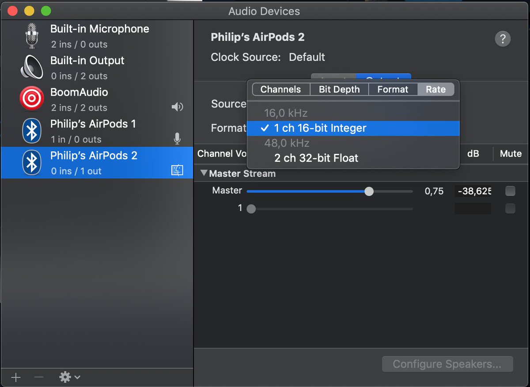
Task: Click the Bluetooth icon for Philip's AirPods 2
Action: coord(32,162)
